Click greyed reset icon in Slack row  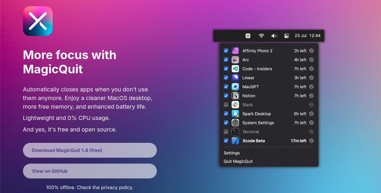(311, 105)
